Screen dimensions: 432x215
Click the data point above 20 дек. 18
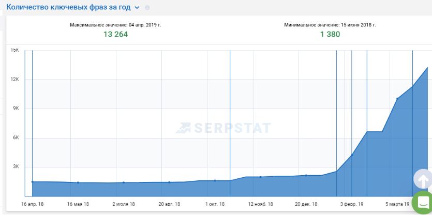306,175
